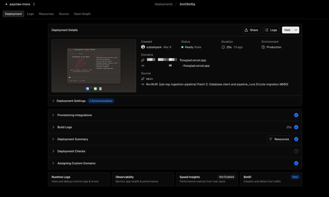The height and width of the screenshot is (197, 329).
Task: Click the Resources filter button
Action: point(279,139)
